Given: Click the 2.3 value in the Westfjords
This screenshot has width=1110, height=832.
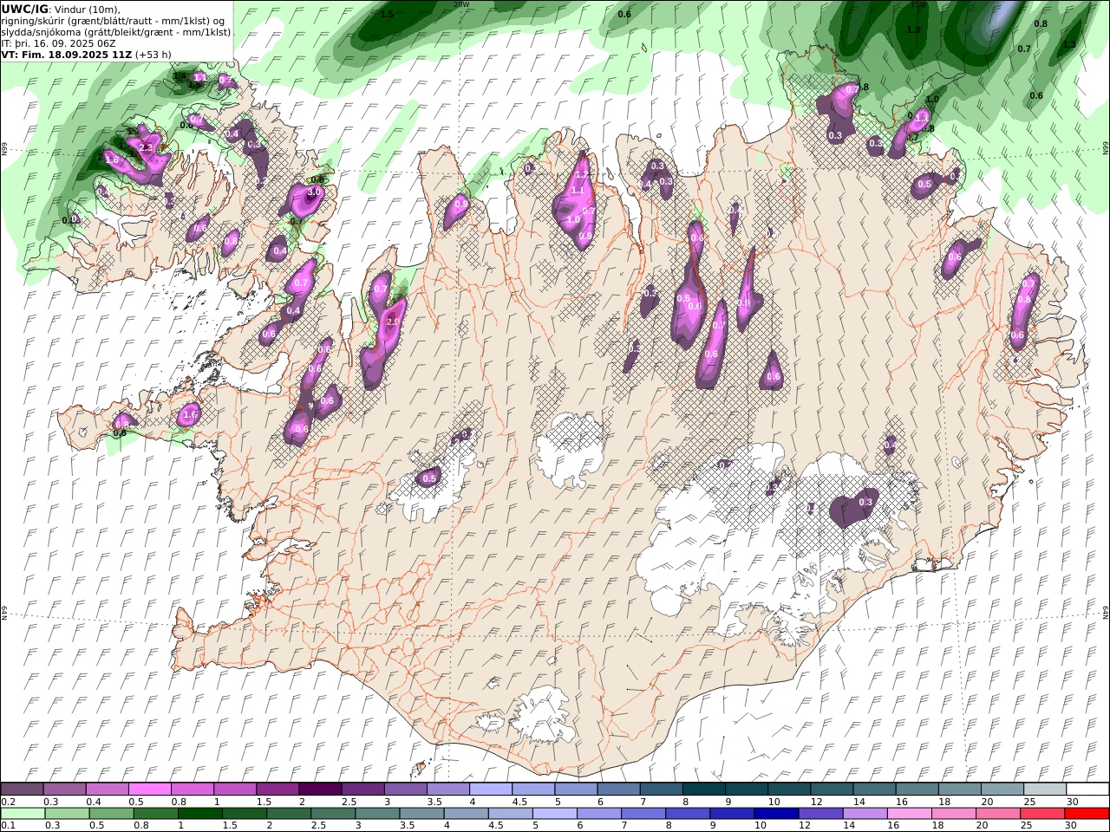Looking at the screenshot, I should point(146,148).
